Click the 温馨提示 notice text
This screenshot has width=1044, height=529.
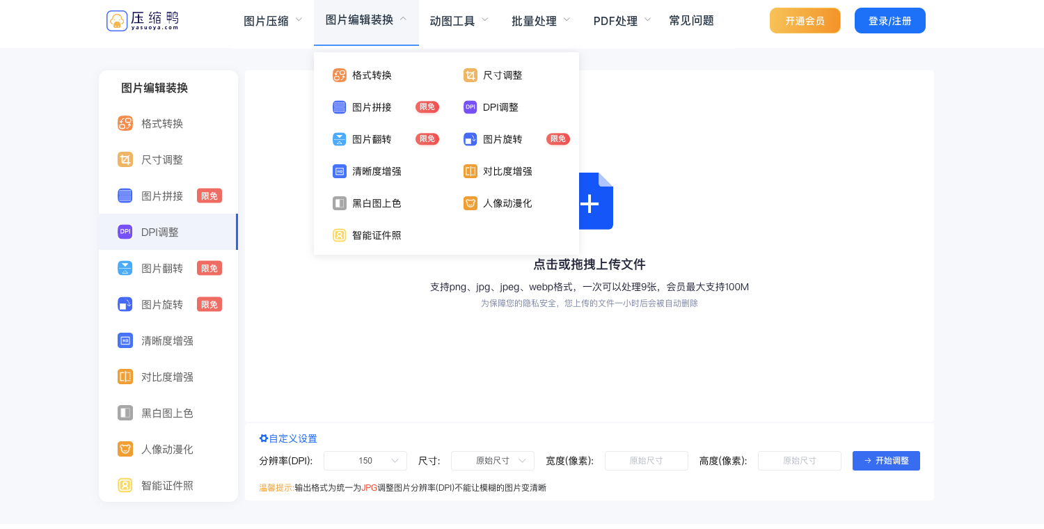[x=402, y=488]
